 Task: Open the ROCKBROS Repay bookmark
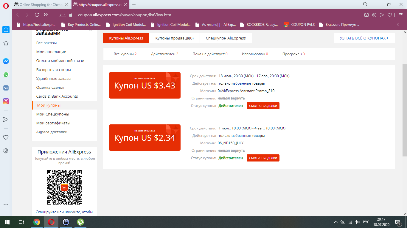(259, 25)
